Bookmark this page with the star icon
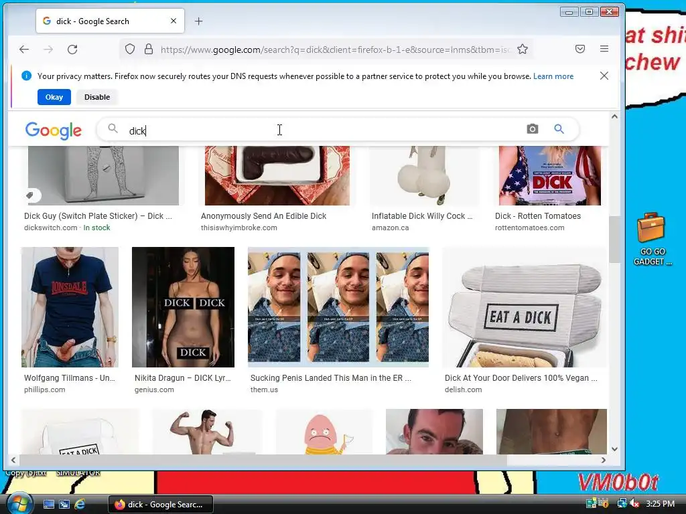 click(x=523, y=49)
